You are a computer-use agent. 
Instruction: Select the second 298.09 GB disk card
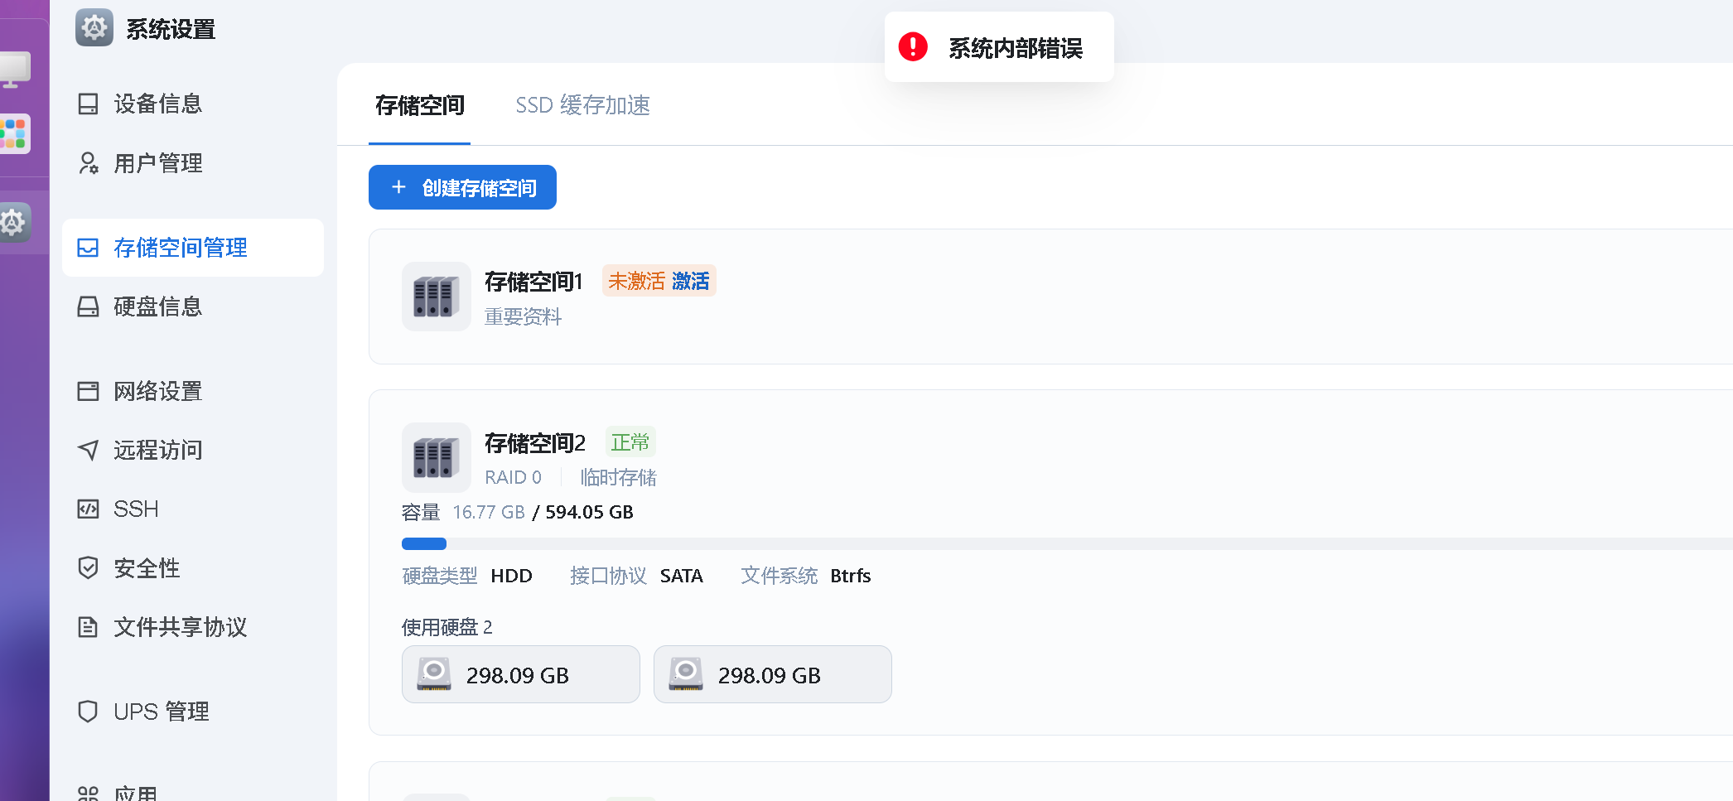773,674
